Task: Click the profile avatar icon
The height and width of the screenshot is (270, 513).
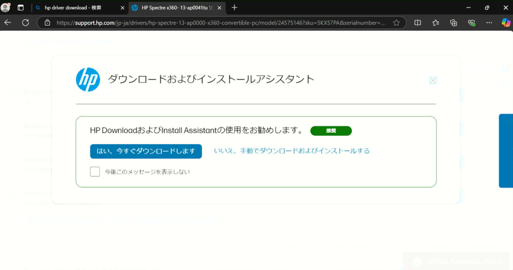Action: [6, 7]
